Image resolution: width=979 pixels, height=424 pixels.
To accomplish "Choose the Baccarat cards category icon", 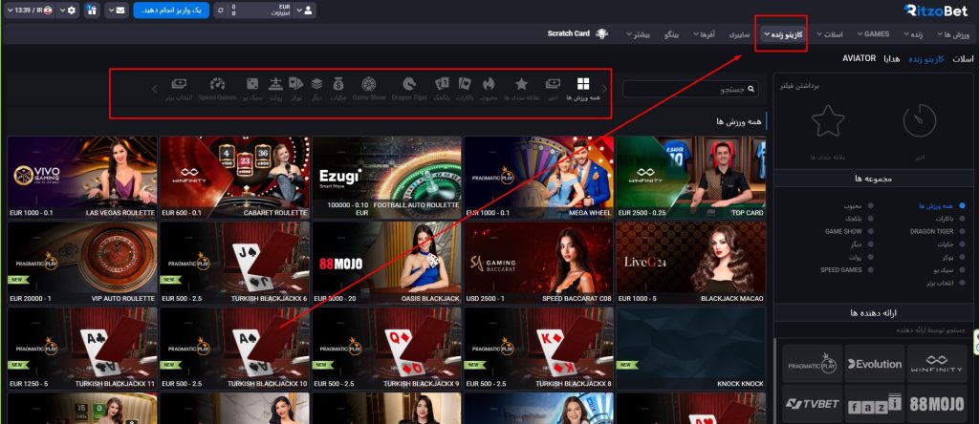I will tap(464, 84).
